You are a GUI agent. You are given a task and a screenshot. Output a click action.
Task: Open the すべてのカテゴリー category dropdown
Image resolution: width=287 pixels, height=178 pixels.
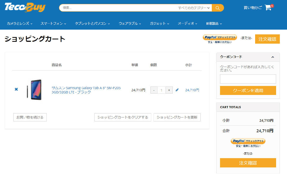pos(194,8)
